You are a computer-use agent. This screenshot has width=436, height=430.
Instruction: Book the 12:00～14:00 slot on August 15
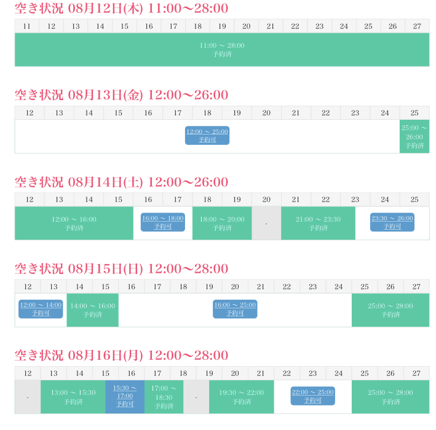[41, 309]
